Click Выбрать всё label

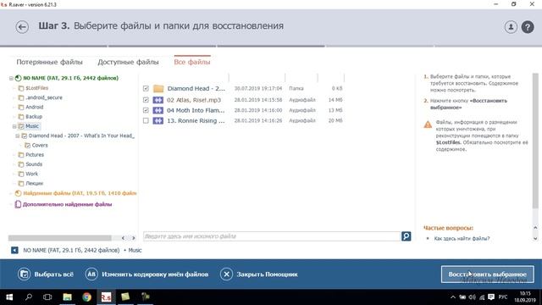54,274
